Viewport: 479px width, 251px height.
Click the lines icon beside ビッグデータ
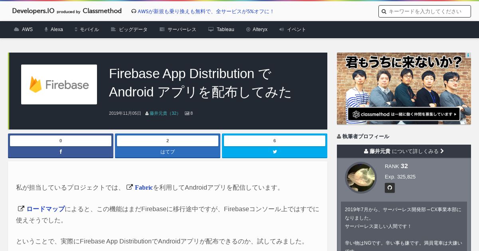113,29
